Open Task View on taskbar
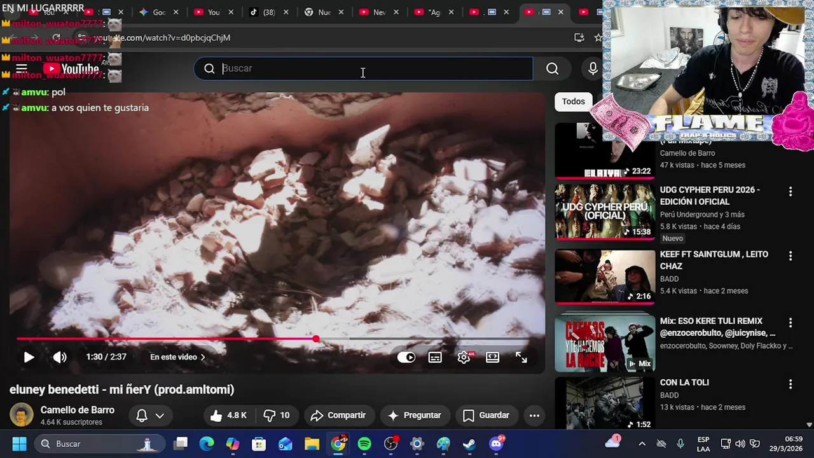 pos(181,444)
